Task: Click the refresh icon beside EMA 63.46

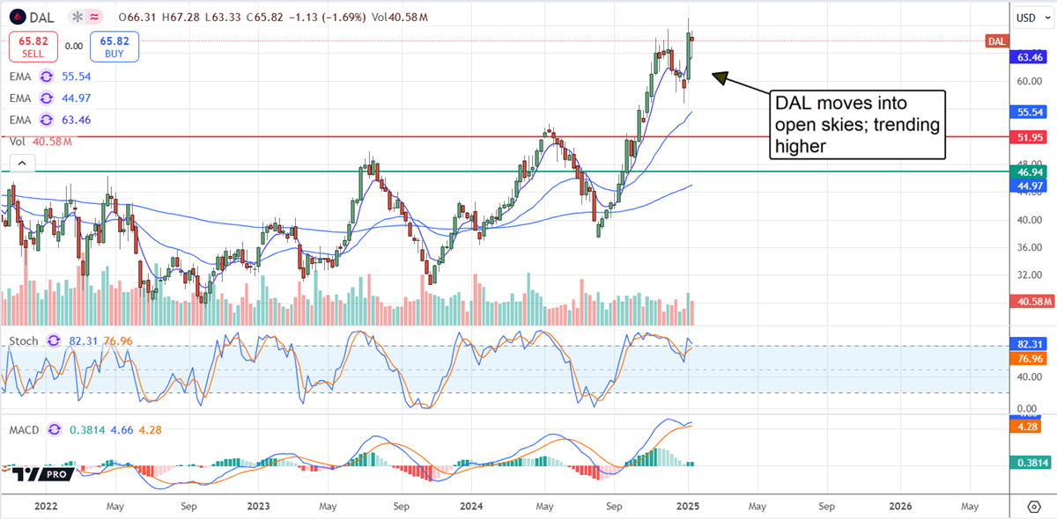Action: tap(46, 120)
